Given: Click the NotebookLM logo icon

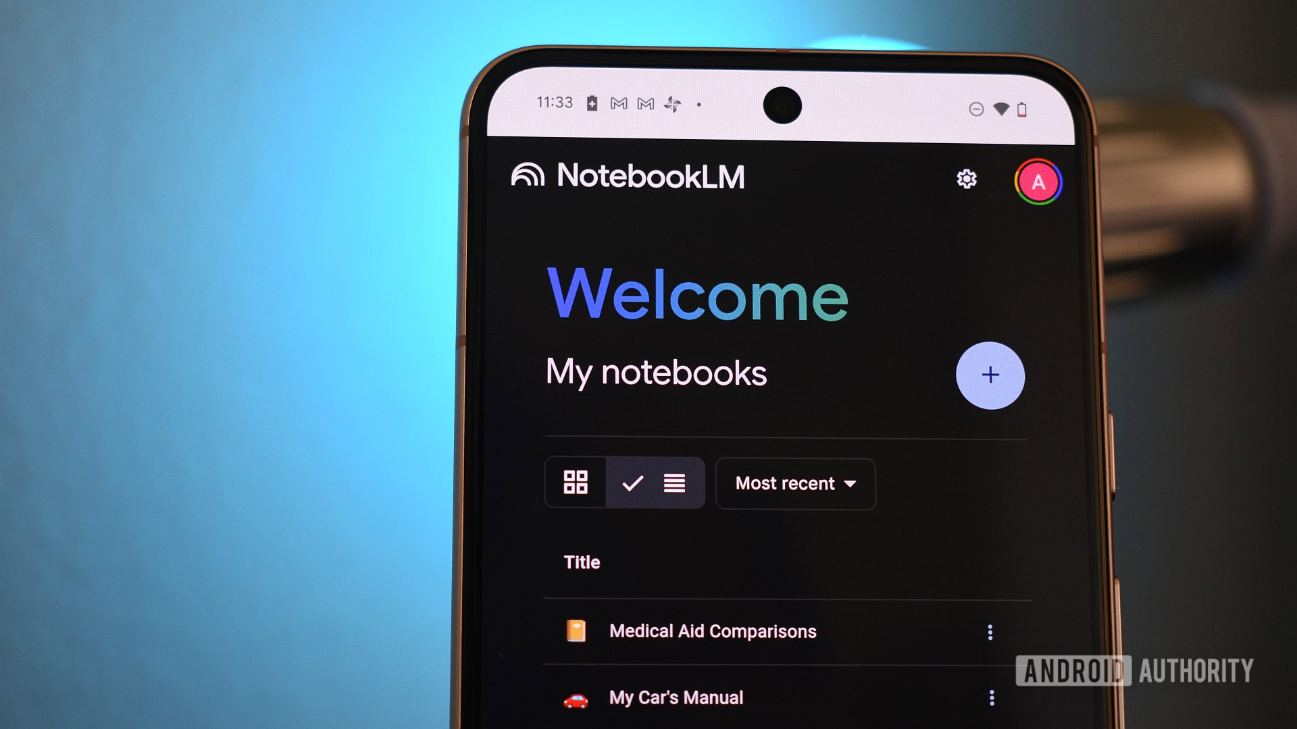Looking at the screenshot, I should 526,178.
